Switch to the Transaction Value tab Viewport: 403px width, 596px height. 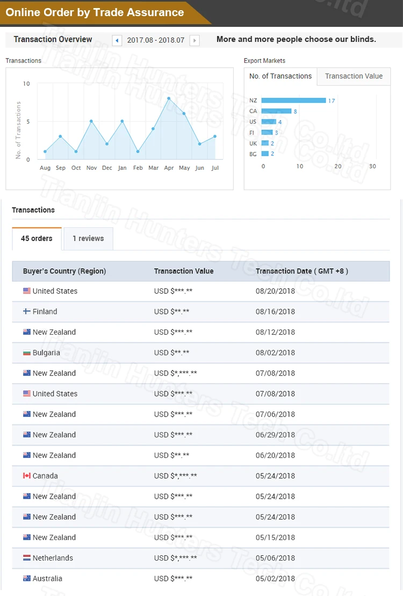354,76
